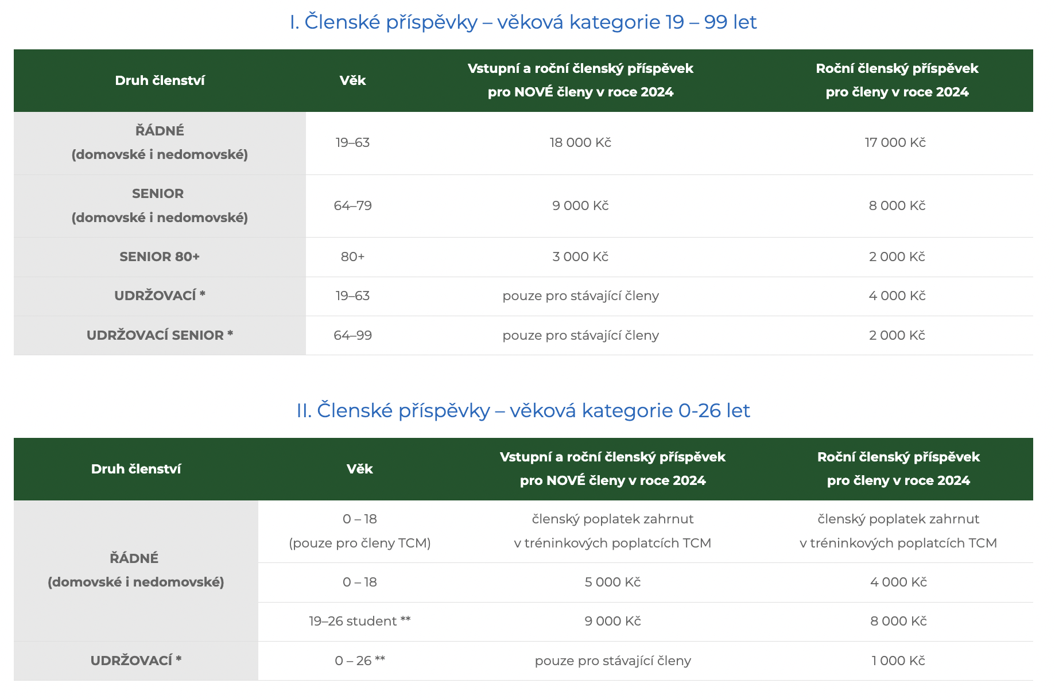Click 'Věk' header in the 0-26 table
The width and height of the screenshot is (1055, 699).
pos(360,469)
